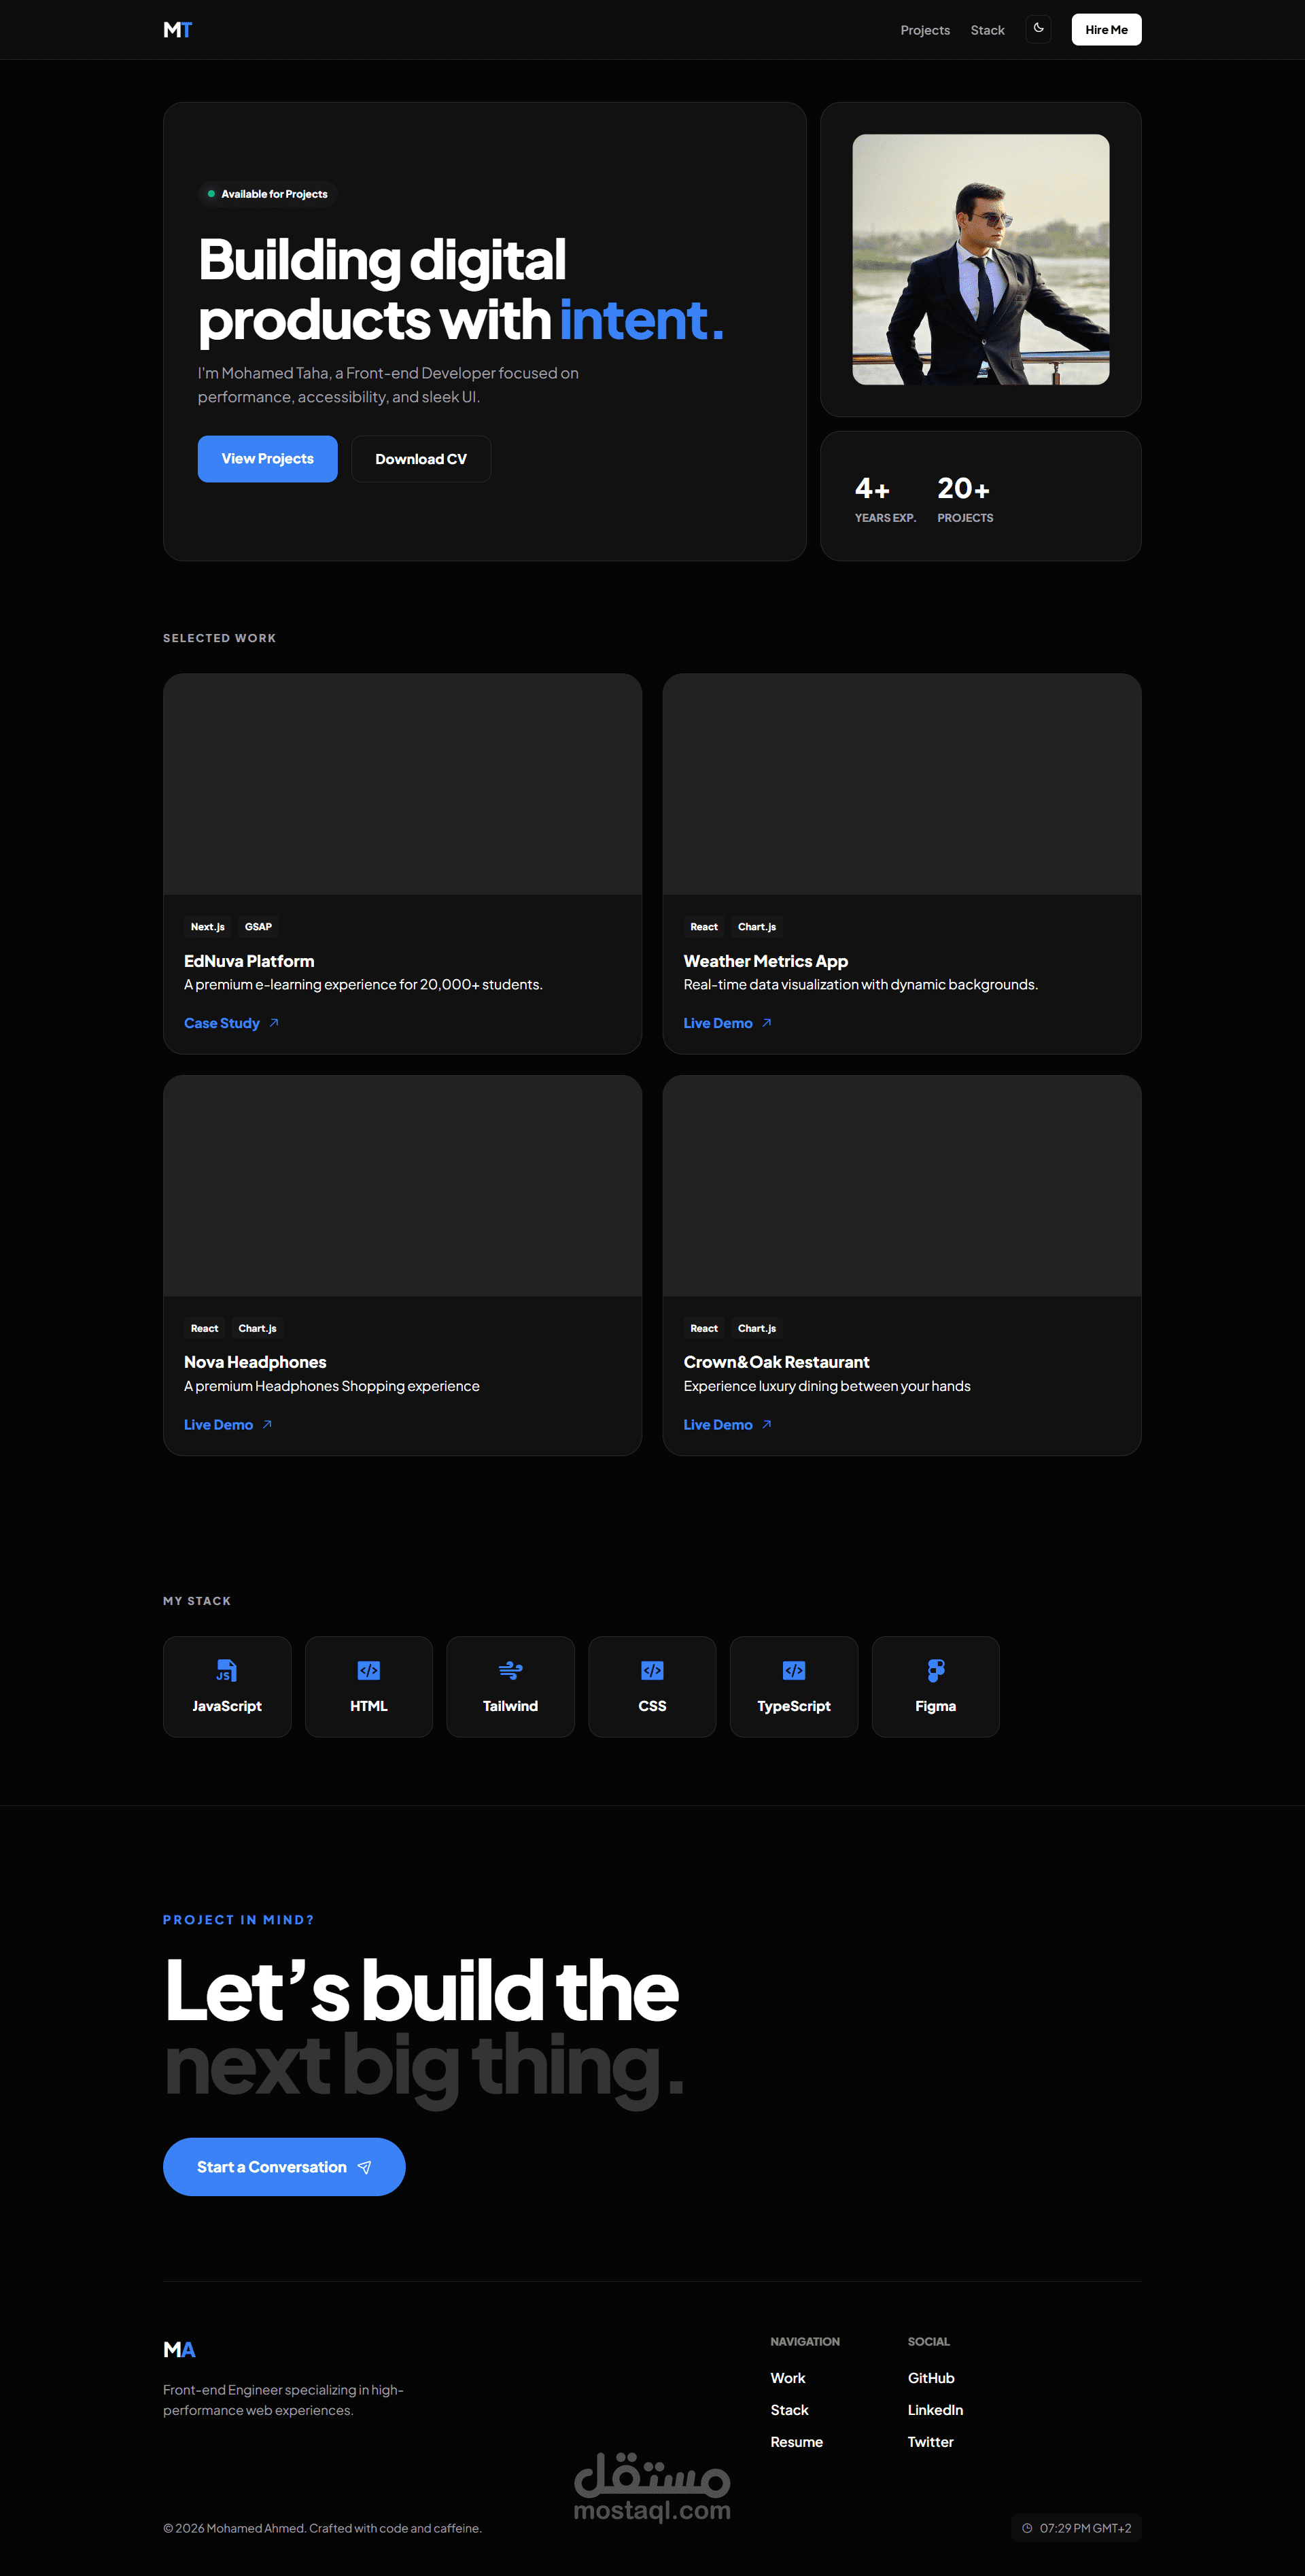Click the profile photo

(x=980, y=259)
